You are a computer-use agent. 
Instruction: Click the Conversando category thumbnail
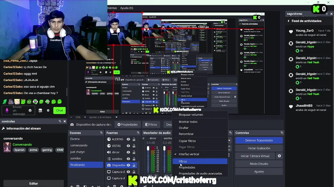pos(7,147)
